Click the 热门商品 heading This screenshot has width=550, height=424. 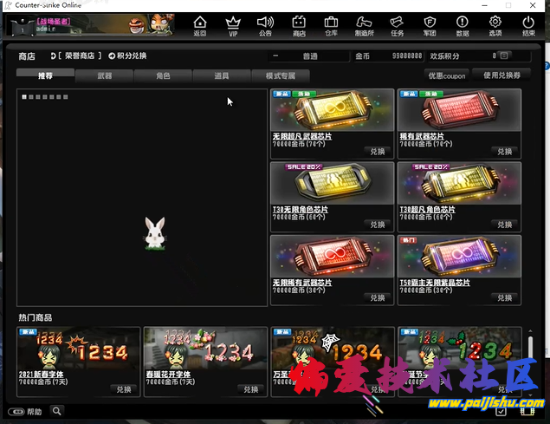click(35, 318)
